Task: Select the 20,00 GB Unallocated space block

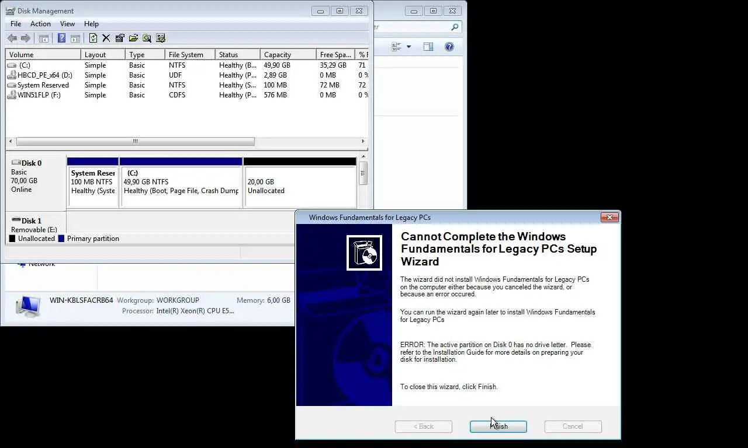Action: [300, 182]
